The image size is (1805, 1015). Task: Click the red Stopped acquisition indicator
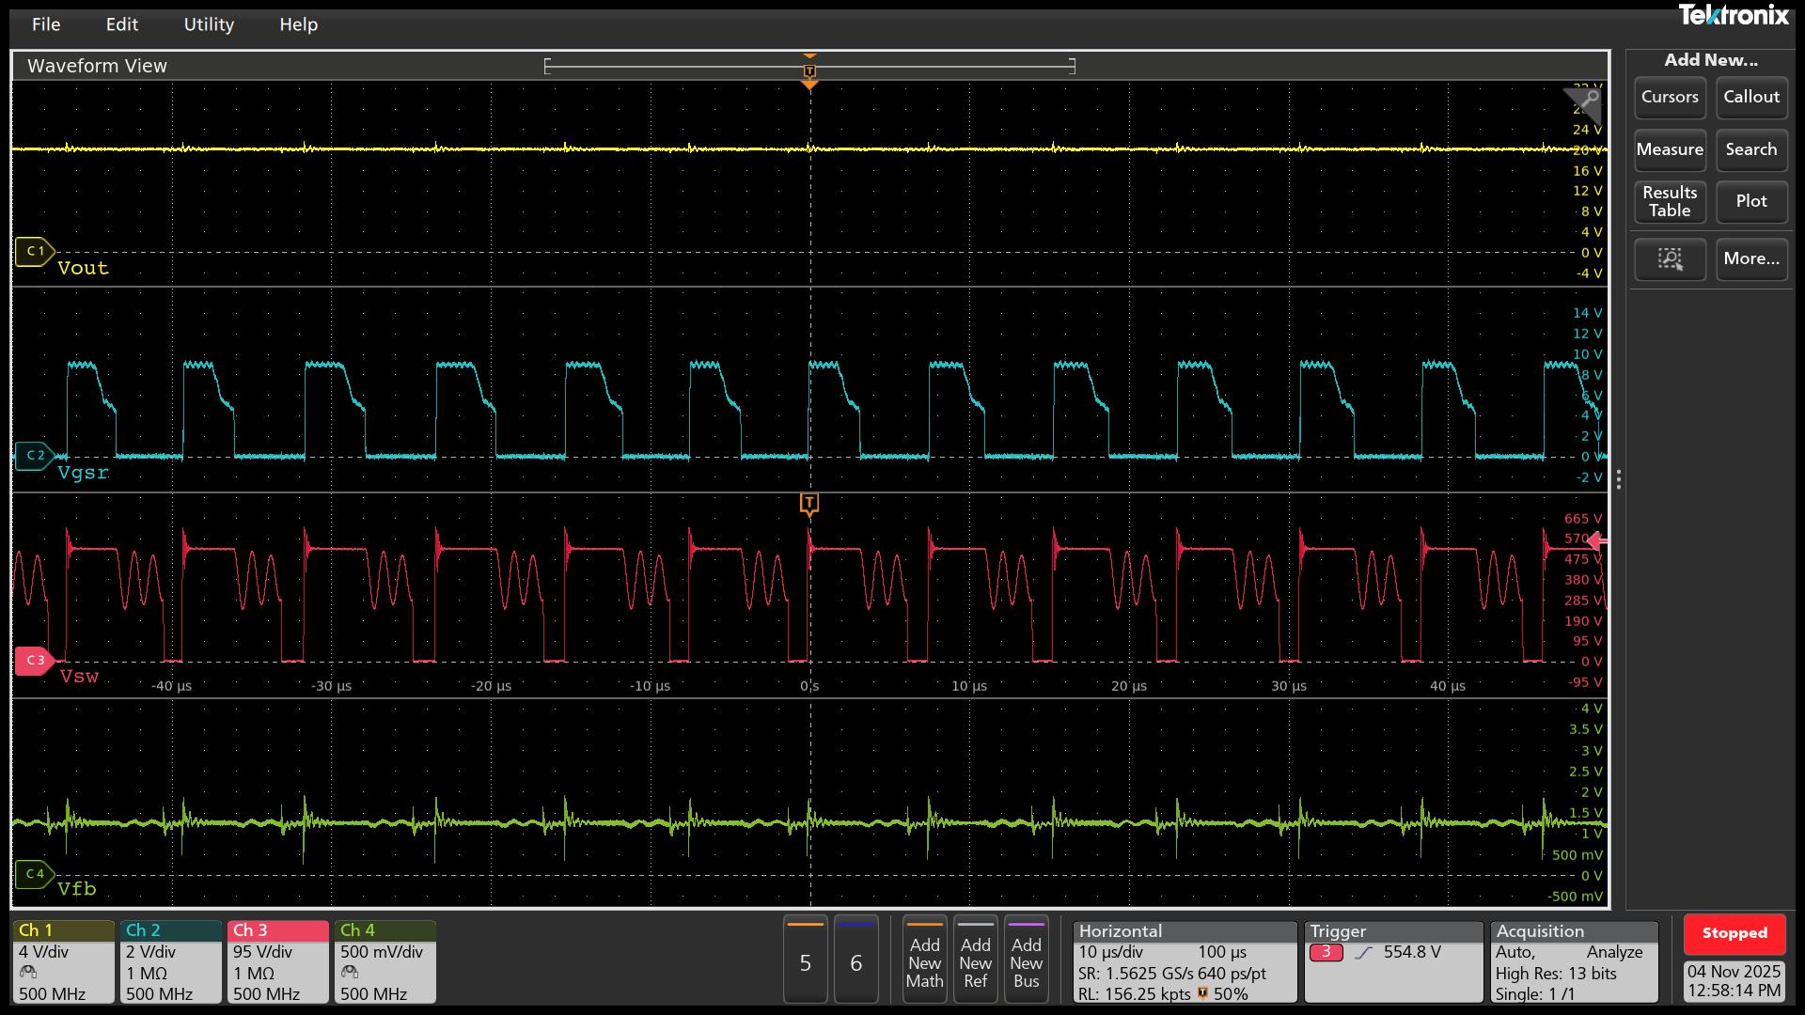point(1734,933)
